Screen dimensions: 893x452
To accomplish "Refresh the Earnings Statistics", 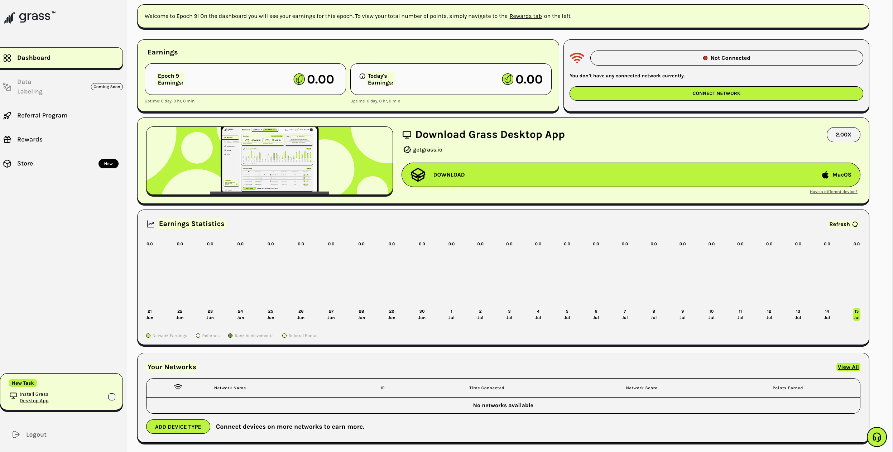I will coord(843,224).
